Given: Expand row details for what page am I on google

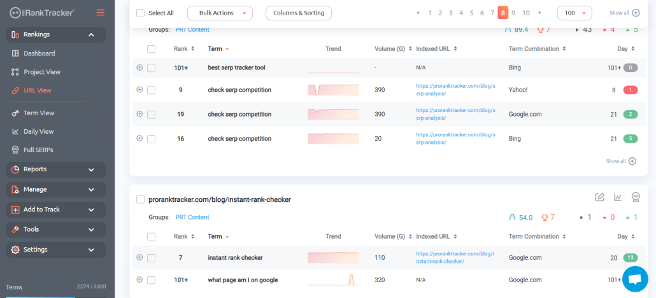Looking at the screenshot, I should tap(139, 280).
